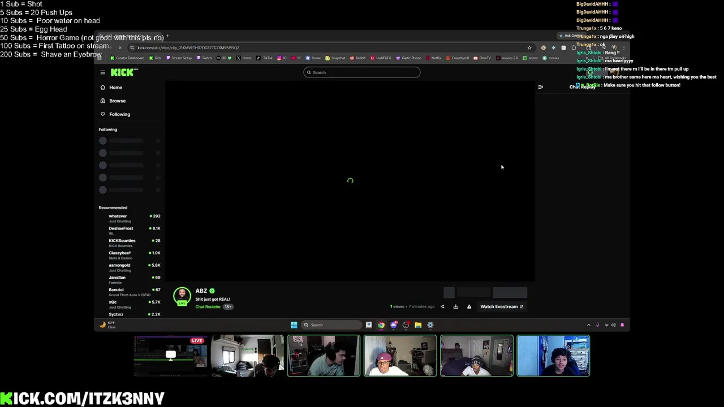Open the Windows Start menu

coord(294,325)
